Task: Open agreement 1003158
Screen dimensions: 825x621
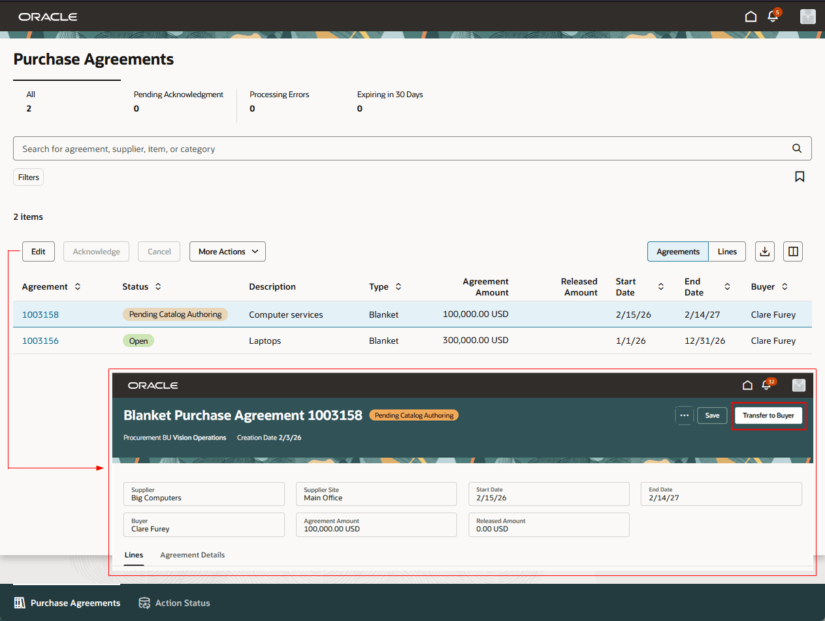Action: pos(40,314)
